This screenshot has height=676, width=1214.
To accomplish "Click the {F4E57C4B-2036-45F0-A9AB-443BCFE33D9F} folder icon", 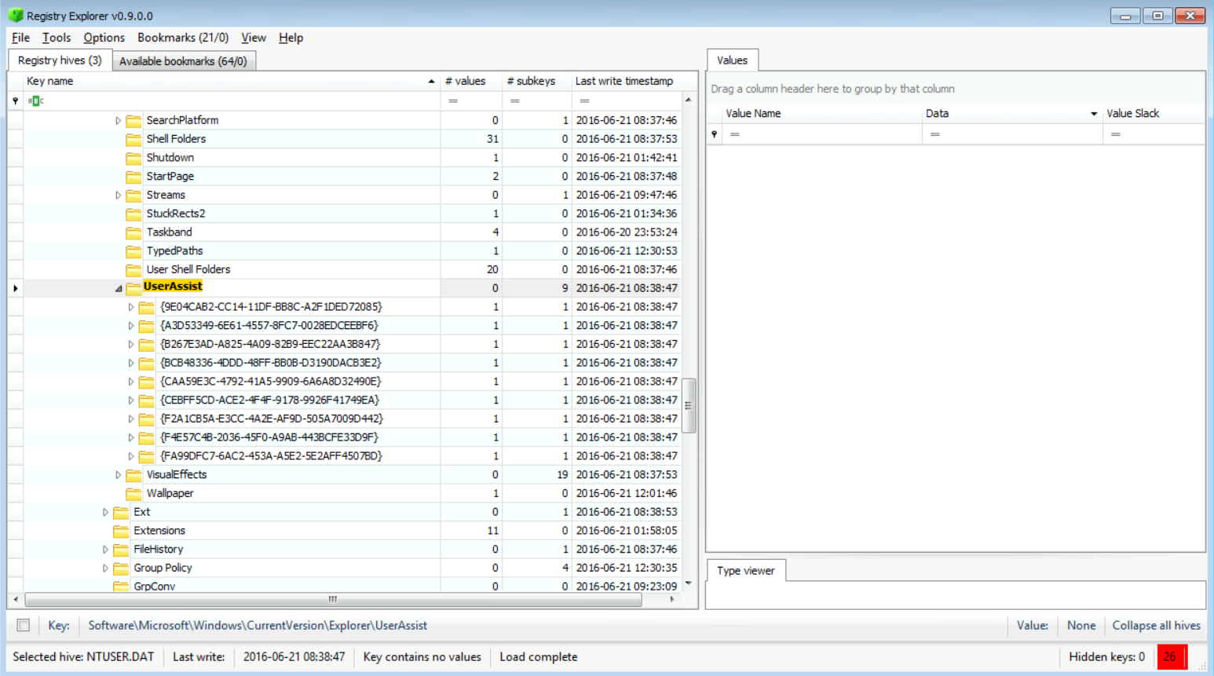I will click(x=146, y=438).
